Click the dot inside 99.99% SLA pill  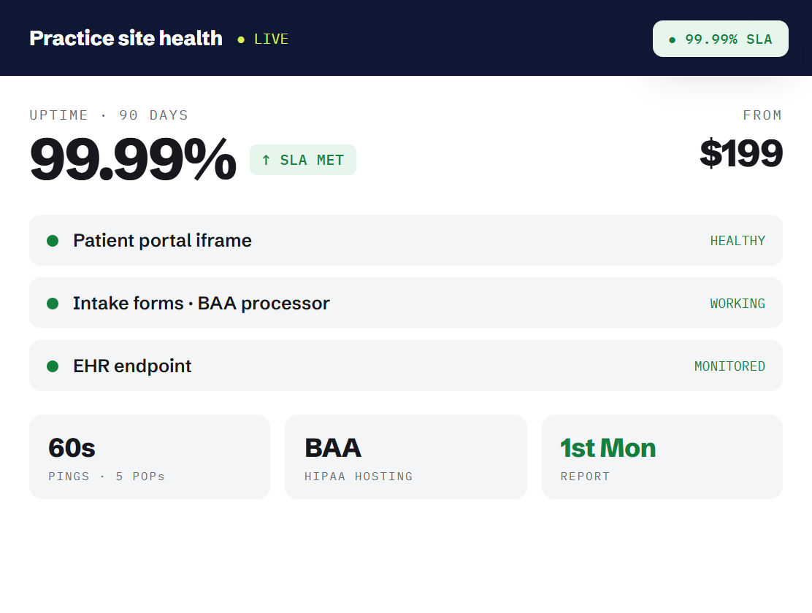[x=673, y=40]
